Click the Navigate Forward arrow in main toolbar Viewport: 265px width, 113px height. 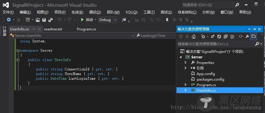coord(19,20)
